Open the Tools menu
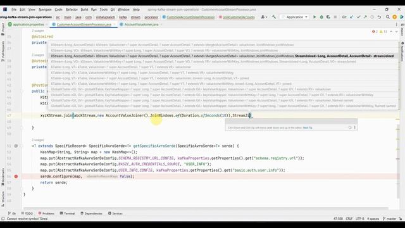This screenshot has width=405, height=228. pyautogui.click(x=104, y=9)
